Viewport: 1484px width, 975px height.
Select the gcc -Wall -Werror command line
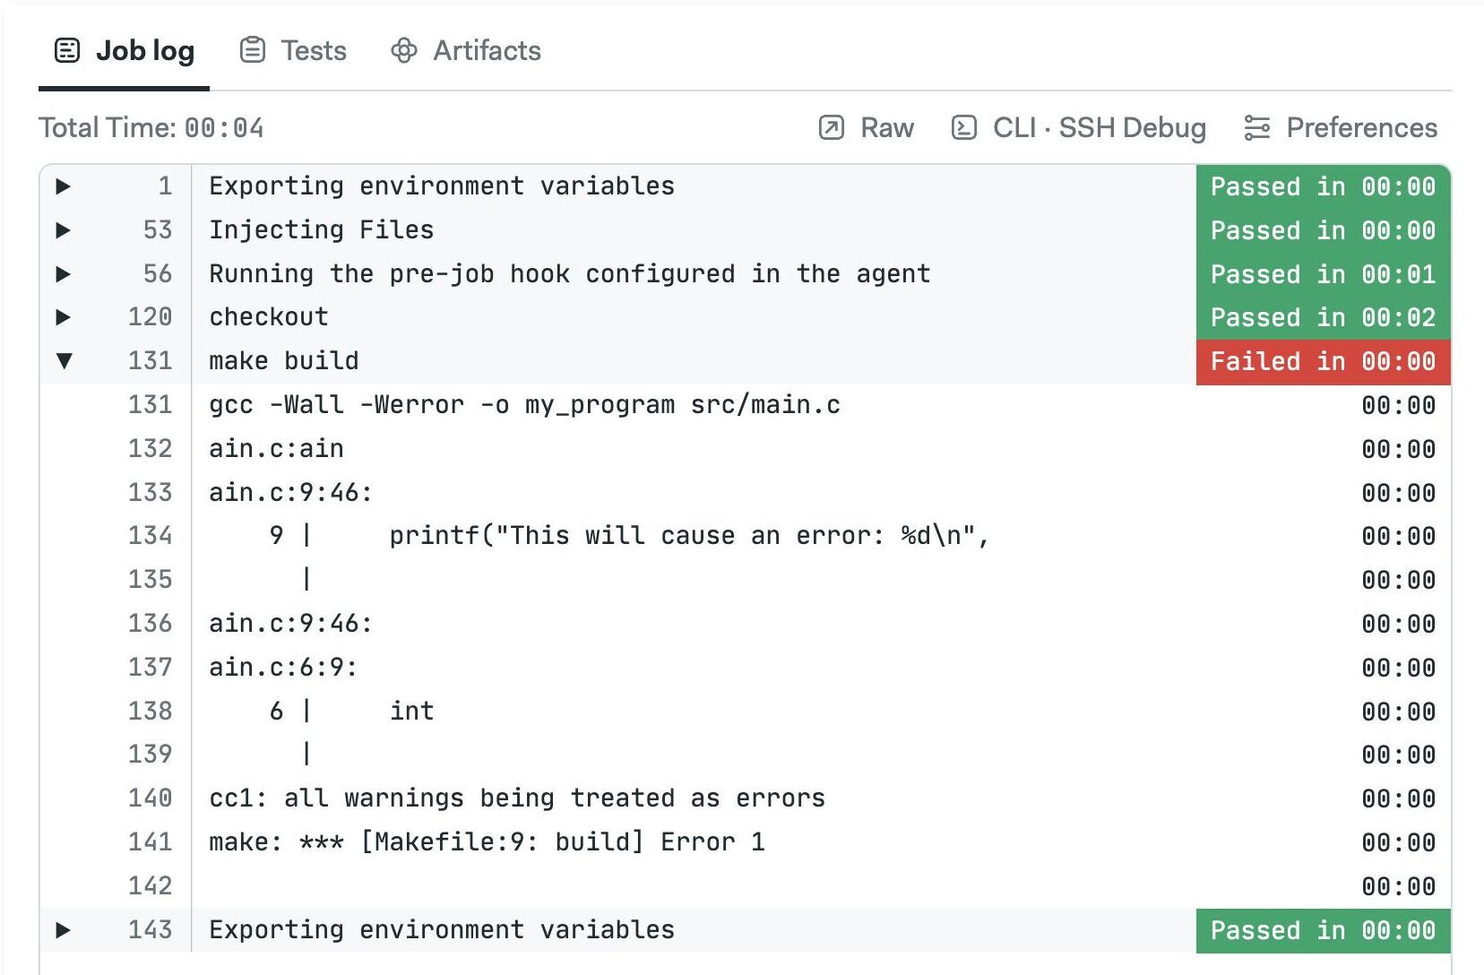525,405
